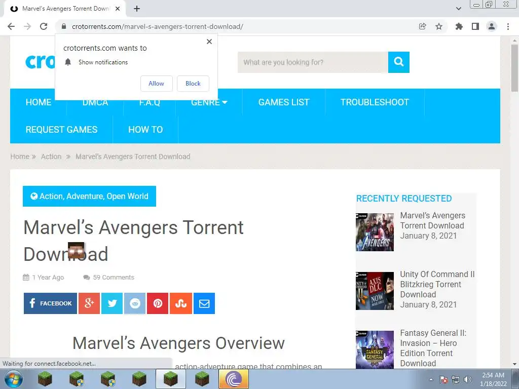
Task: Open the Marvel's Avengers thumbnail in sidebar
Action: (x=375, y=232)
